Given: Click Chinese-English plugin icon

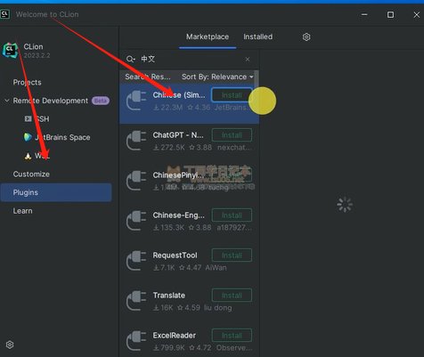Looking at the screenshot, I should point(136,221).
